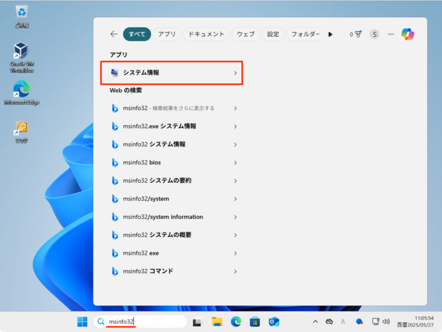Expand chevron for msinfo32 システムの概要
The width and height of the screenshot is (442, 332).
pos(235,235)
